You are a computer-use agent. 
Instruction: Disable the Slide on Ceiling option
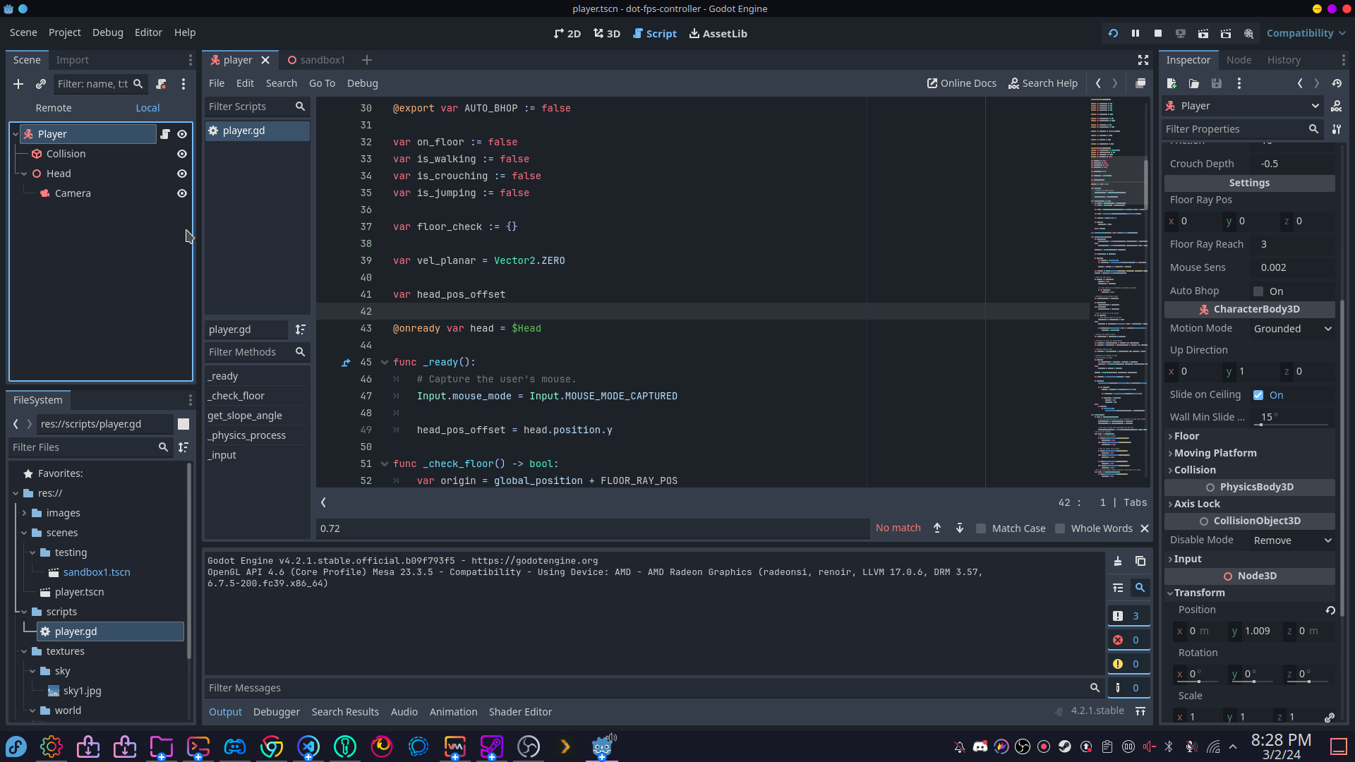pos(1258,395)
